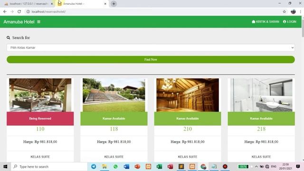
Task: Close the Amanuba Hotel tab
Action: [105, 4]
